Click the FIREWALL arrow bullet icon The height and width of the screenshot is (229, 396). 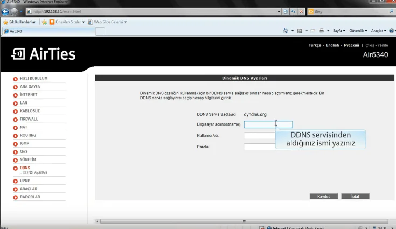16,120
